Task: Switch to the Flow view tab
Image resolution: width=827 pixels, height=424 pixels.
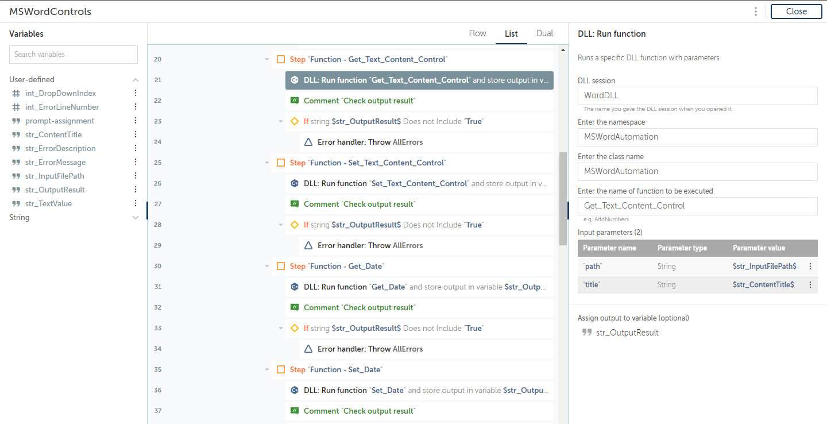Action: [x=477, y=33]
